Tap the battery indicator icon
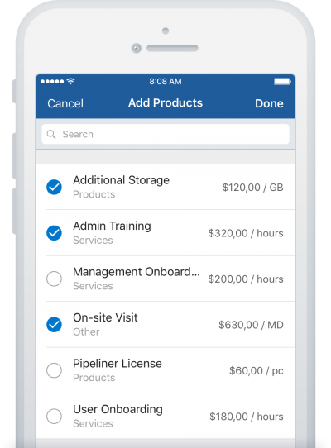Viewport: 331px width, 448px height. point(282,82)
